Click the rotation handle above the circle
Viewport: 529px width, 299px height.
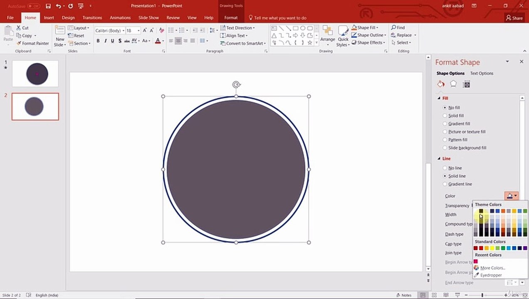(x=236, y=85)
